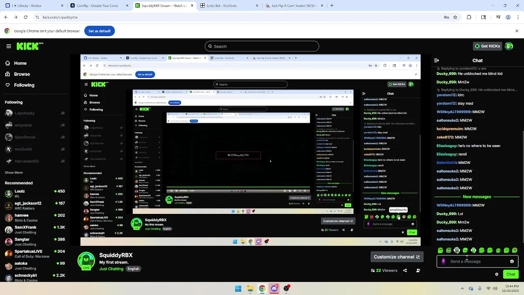Select the last heart-eyes emote

515,250
